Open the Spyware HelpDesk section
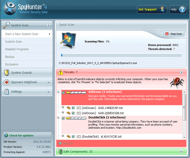 [27, 82]
